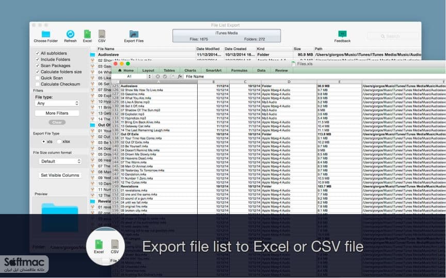Open the File type 'Any' dropdown
The width and height of the screenshot is (446, 278).
[57, 103]
